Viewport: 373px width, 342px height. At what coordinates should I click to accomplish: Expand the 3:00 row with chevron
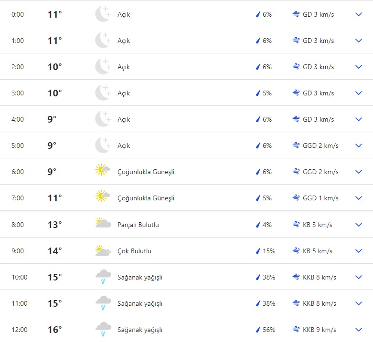point(359,93)
